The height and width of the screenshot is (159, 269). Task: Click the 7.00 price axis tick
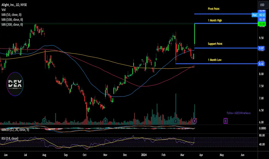(261, 98)
